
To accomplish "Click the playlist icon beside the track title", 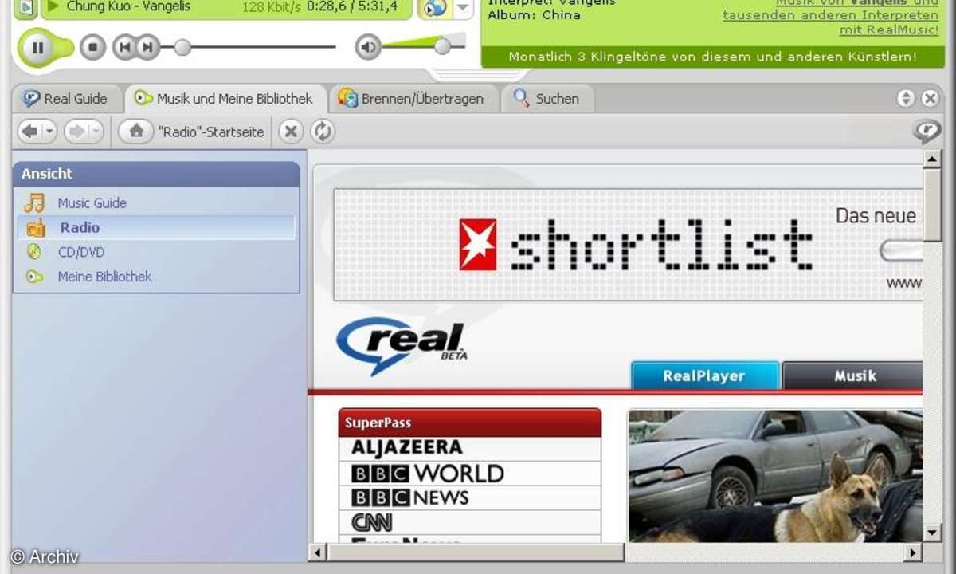I will click(x=25, y=7).
